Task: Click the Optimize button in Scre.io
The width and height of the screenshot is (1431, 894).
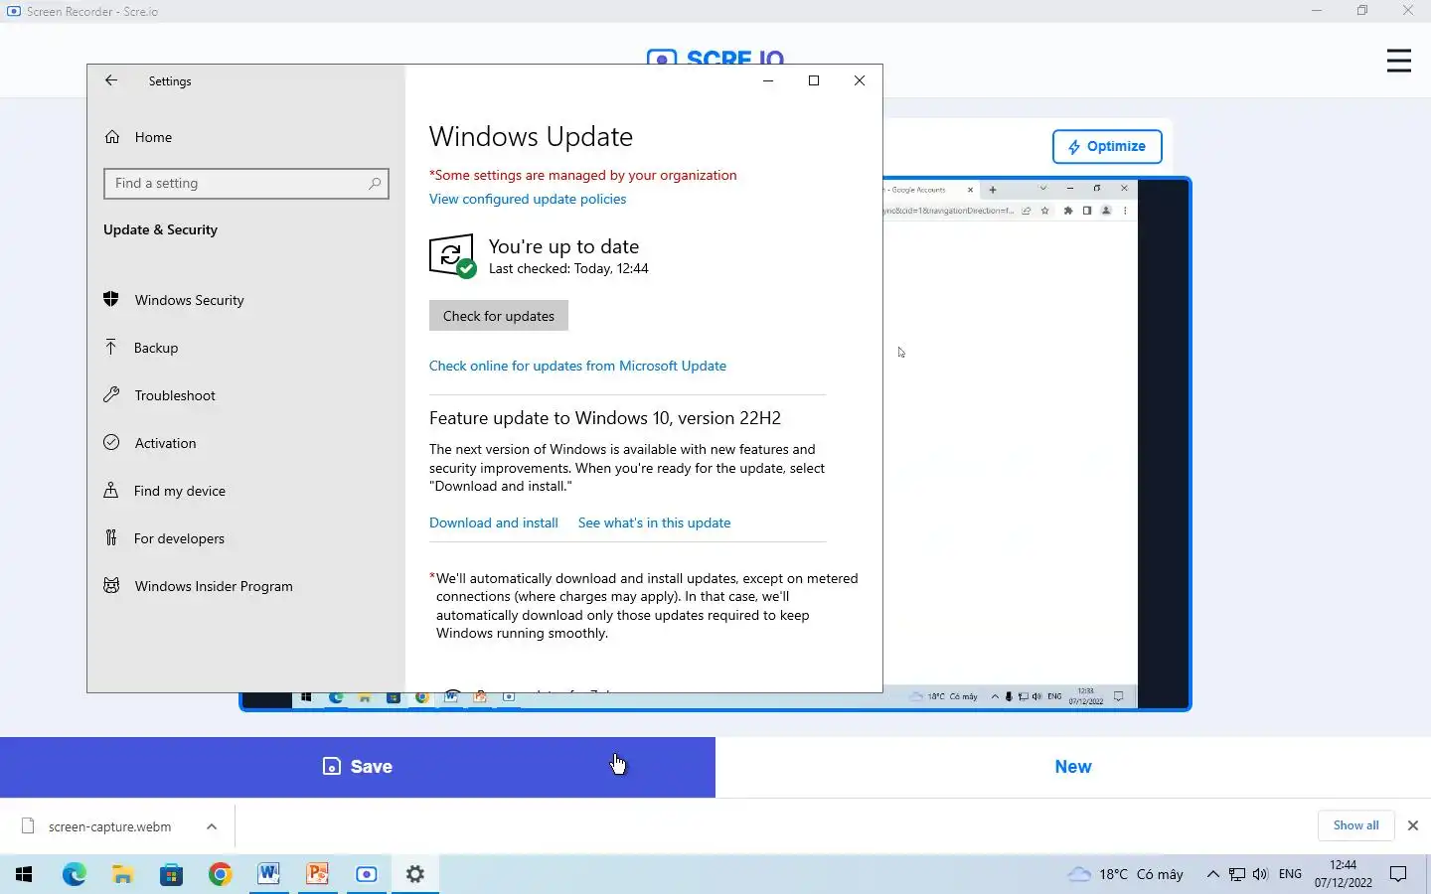Action: [x=1107, y=146]
